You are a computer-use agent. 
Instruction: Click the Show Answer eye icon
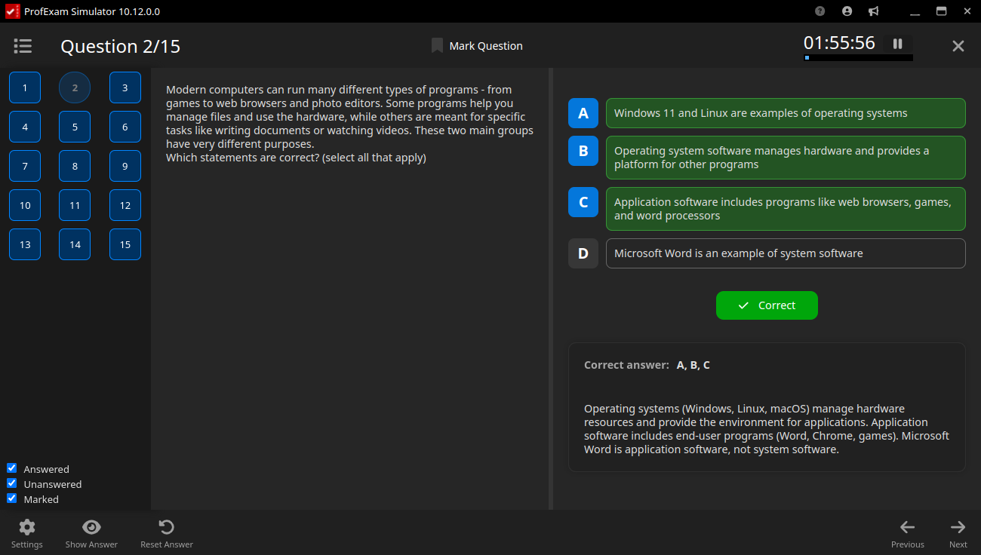point(91,527)
